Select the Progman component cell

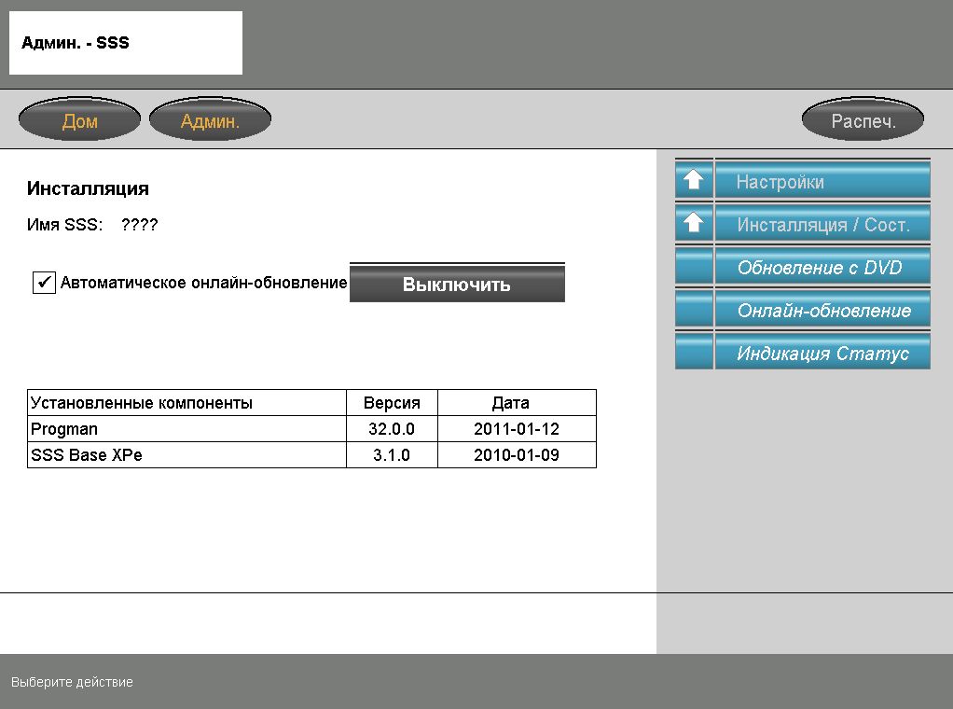pyautogui.click(x=186, y=429)
